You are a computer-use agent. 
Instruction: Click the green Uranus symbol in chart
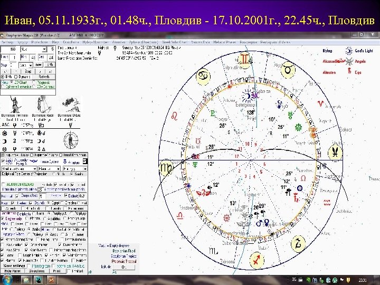tap(290, 116)
